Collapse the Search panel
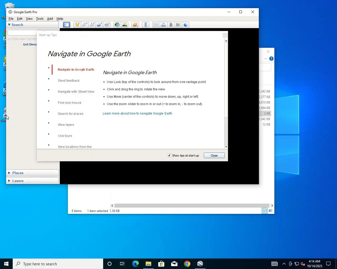337x269 pixels. pos(9,25)
